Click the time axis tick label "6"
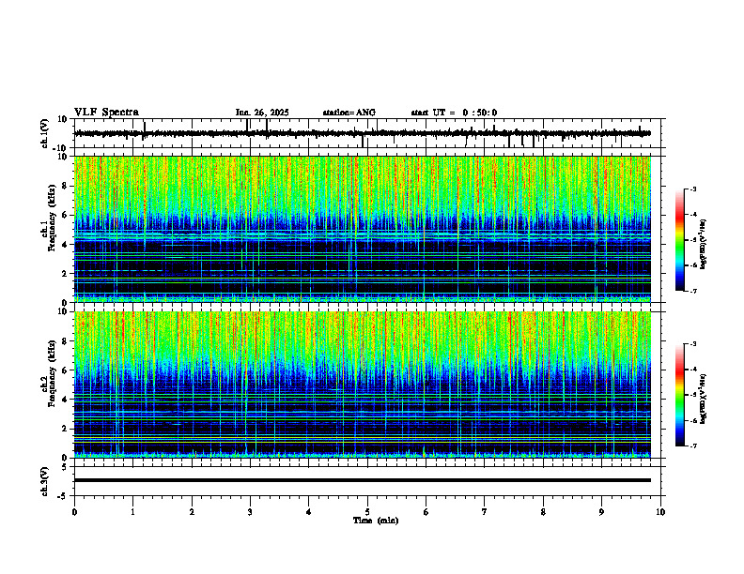This screenshot has width=744, height=574. coord(426,512)
